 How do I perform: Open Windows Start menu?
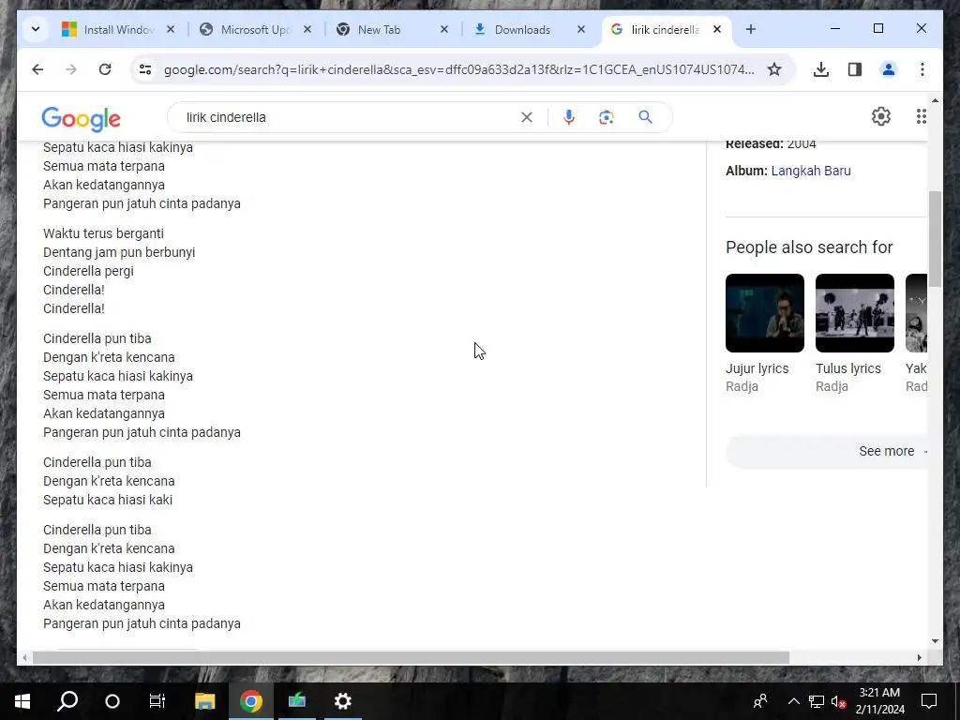click(22, 701)
